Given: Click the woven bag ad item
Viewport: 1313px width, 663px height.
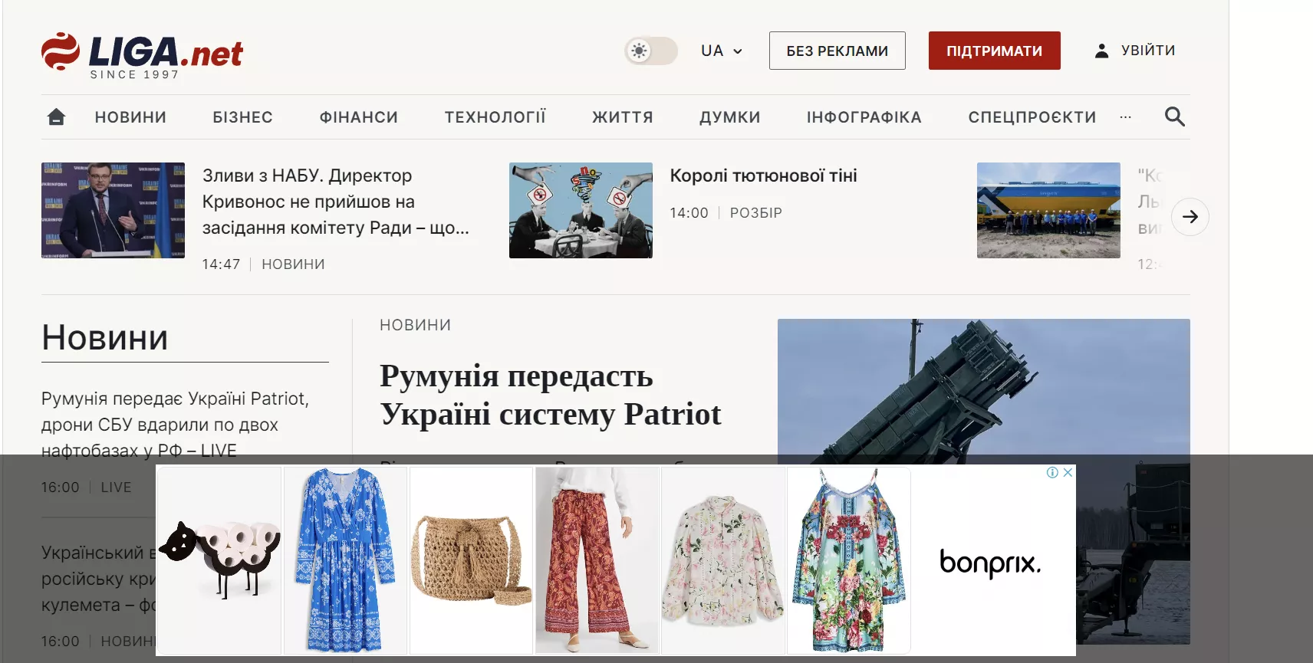Looking at the screenshot, I should point(471,560).
